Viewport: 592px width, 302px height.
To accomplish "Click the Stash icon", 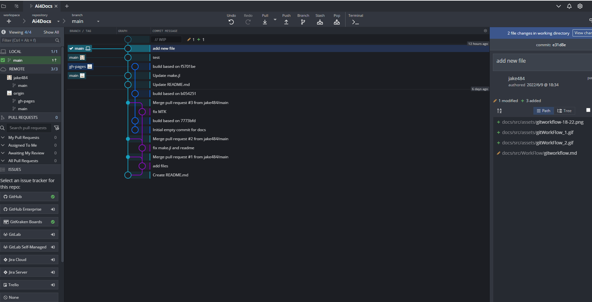I will pos(320,22).
